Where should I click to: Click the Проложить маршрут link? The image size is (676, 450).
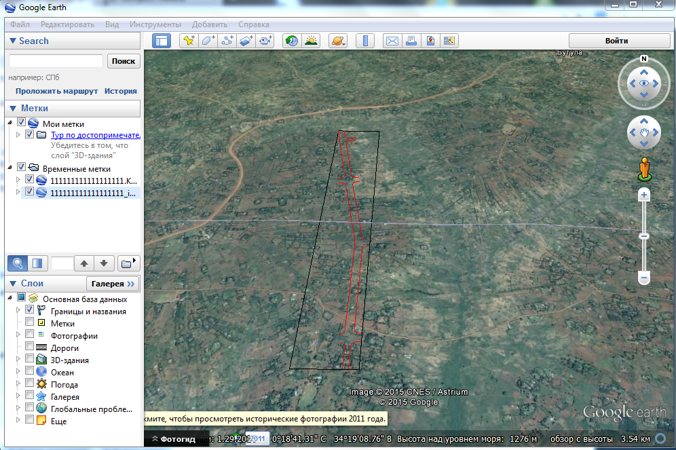[57, 91]
